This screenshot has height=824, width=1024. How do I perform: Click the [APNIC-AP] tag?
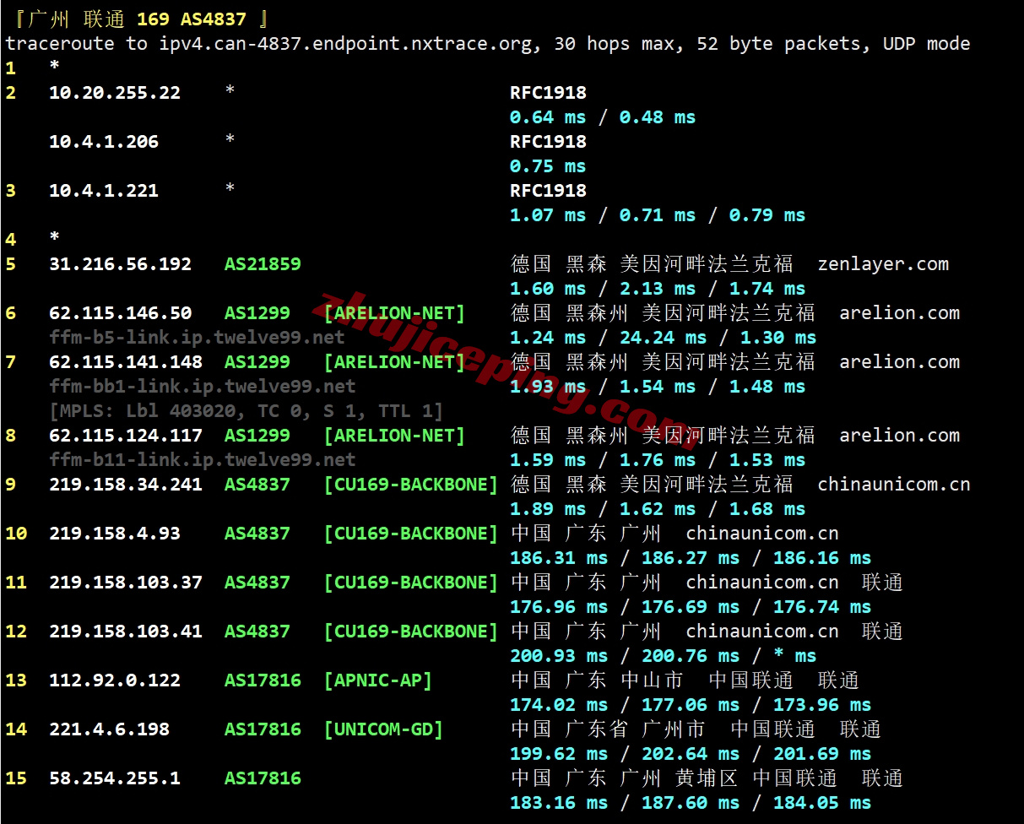point(378,680)
